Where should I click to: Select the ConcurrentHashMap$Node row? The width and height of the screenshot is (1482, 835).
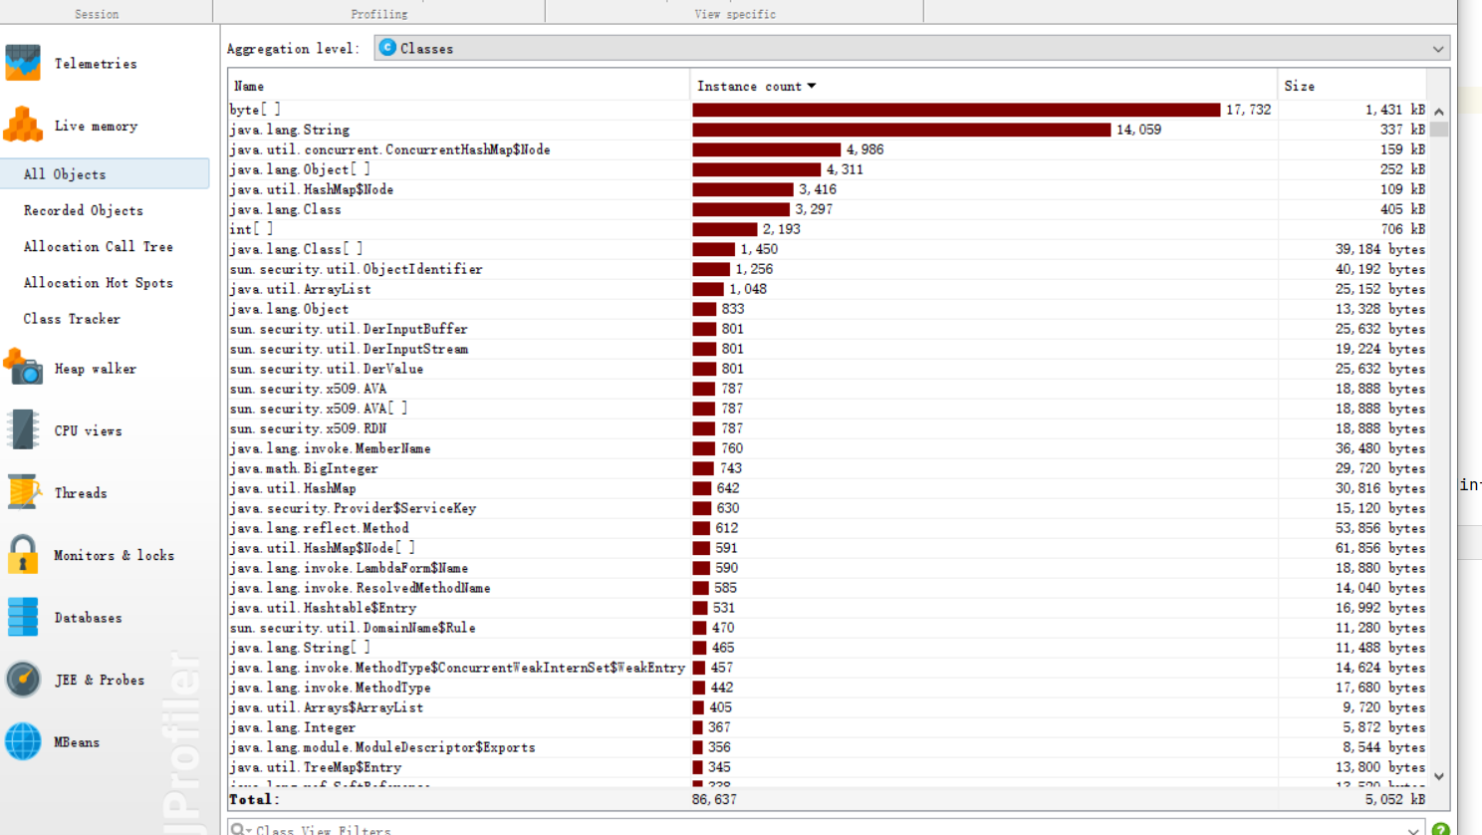click(828, 149)
